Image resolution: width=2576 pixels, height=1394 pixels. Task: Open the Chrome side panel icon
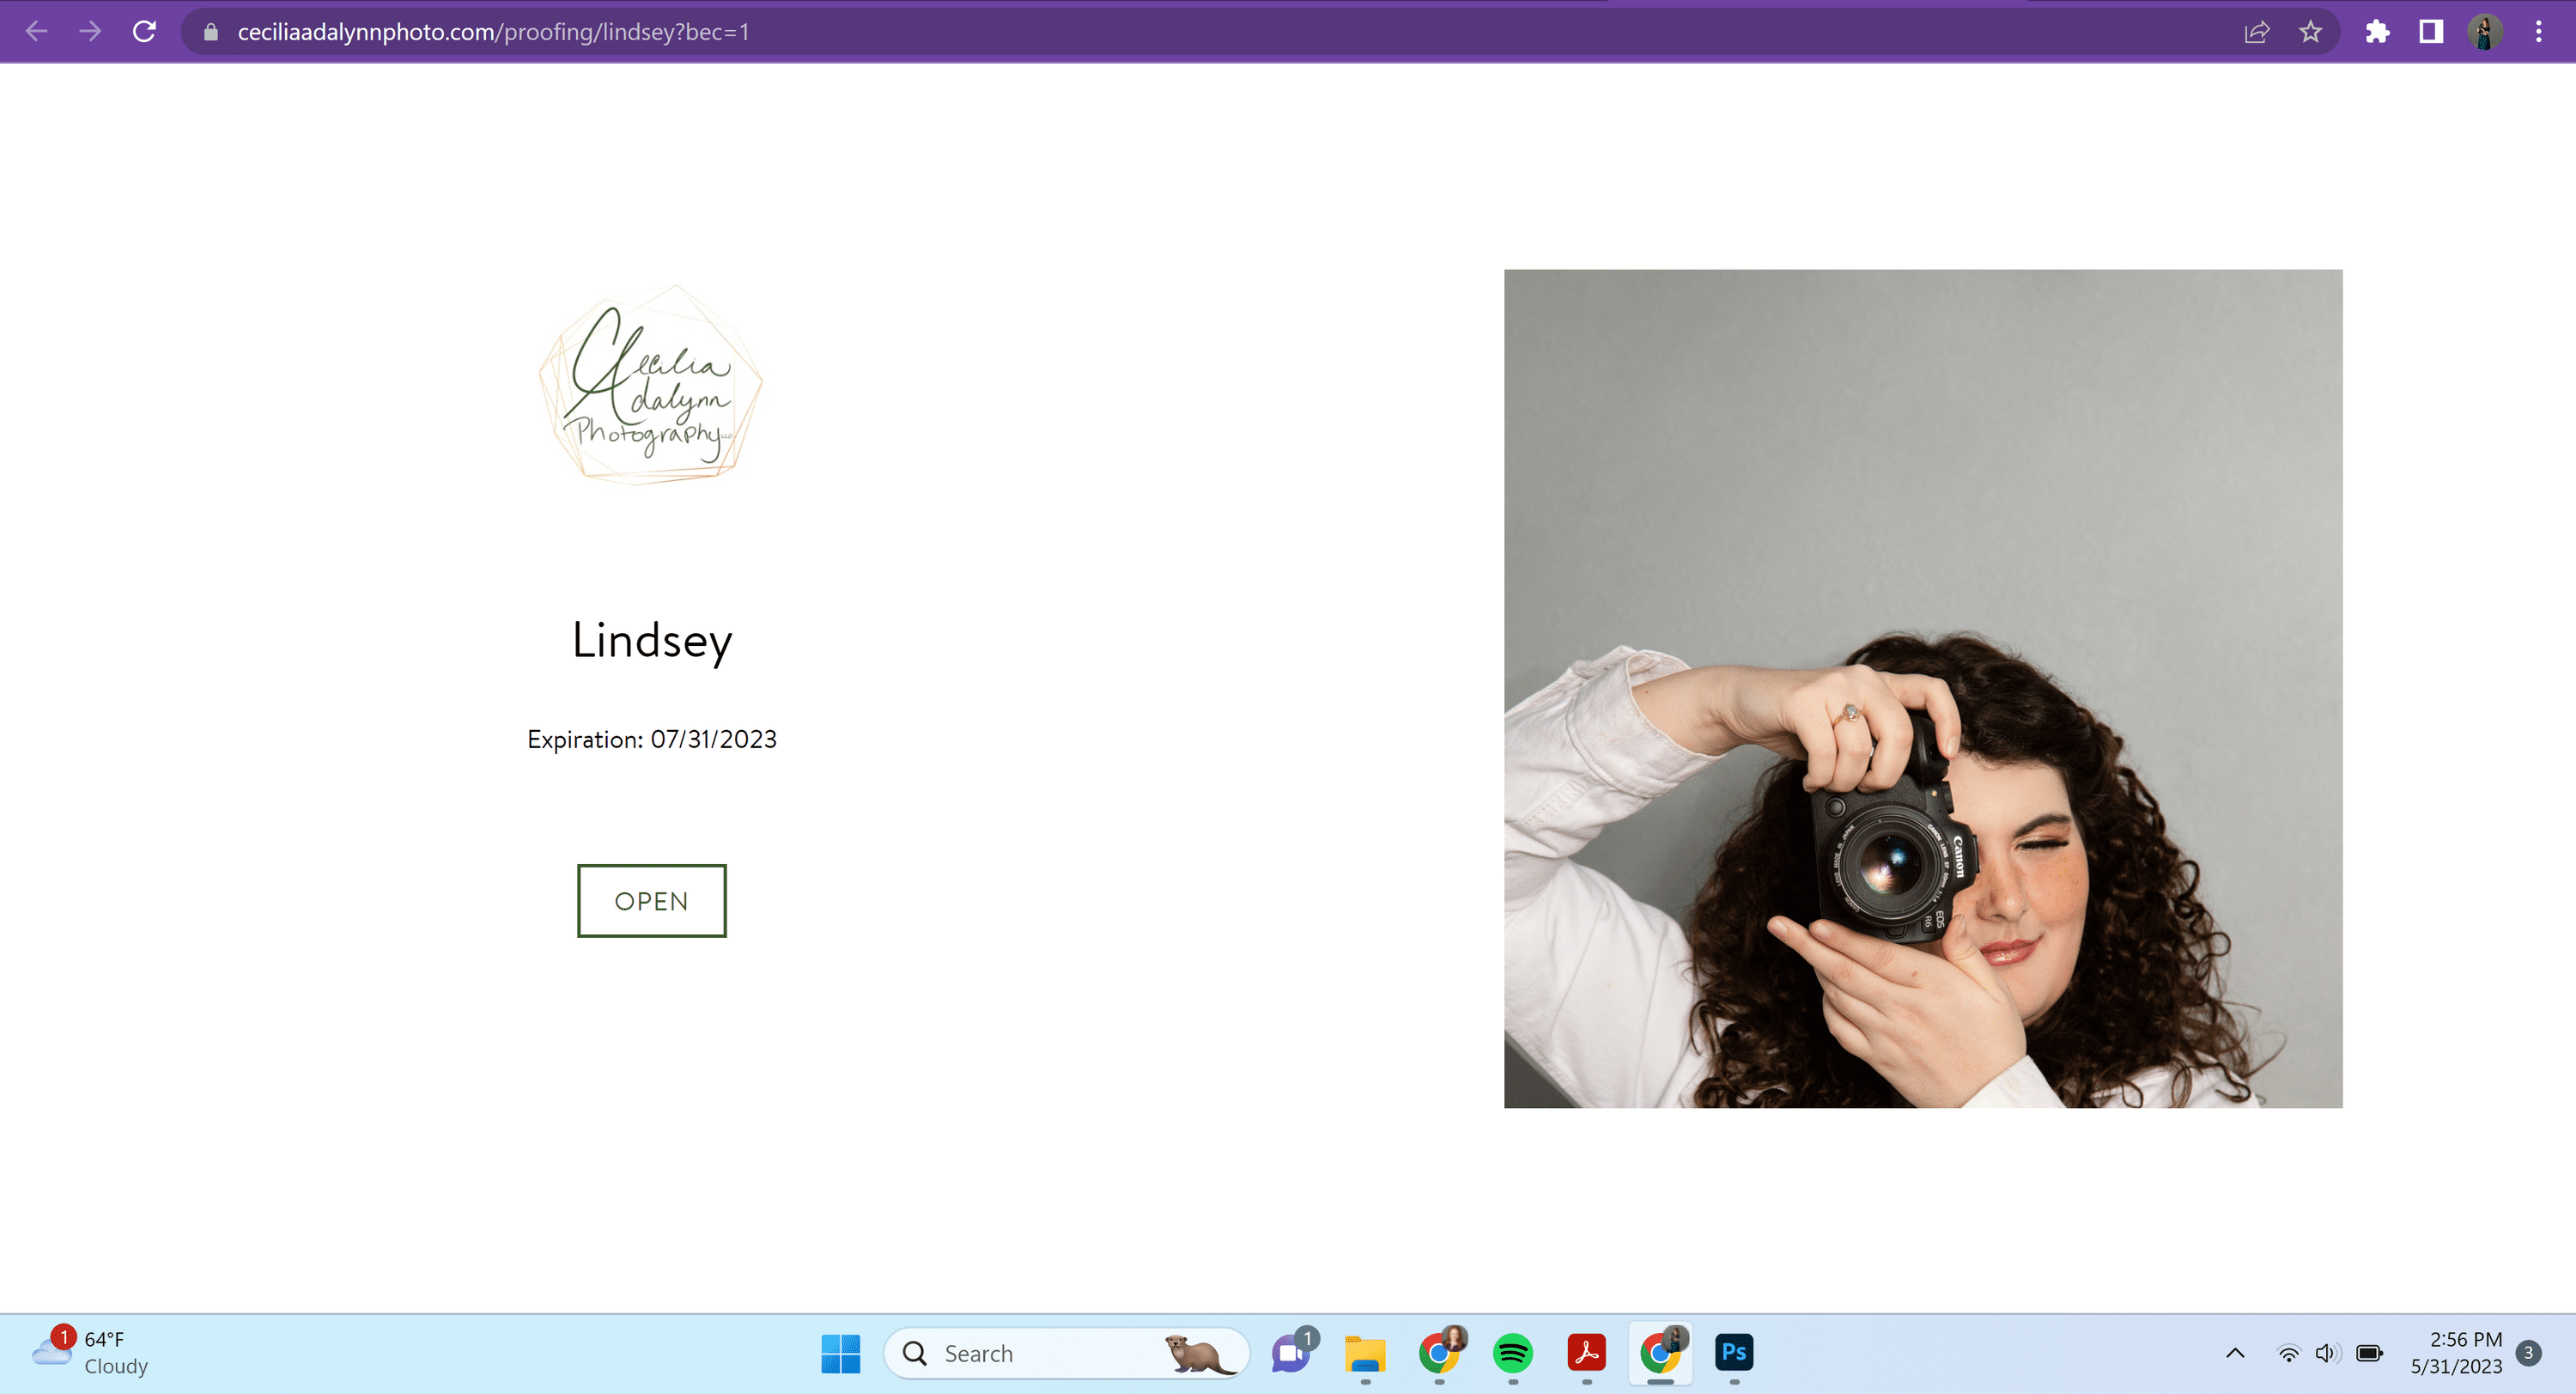coord(2430,31)
